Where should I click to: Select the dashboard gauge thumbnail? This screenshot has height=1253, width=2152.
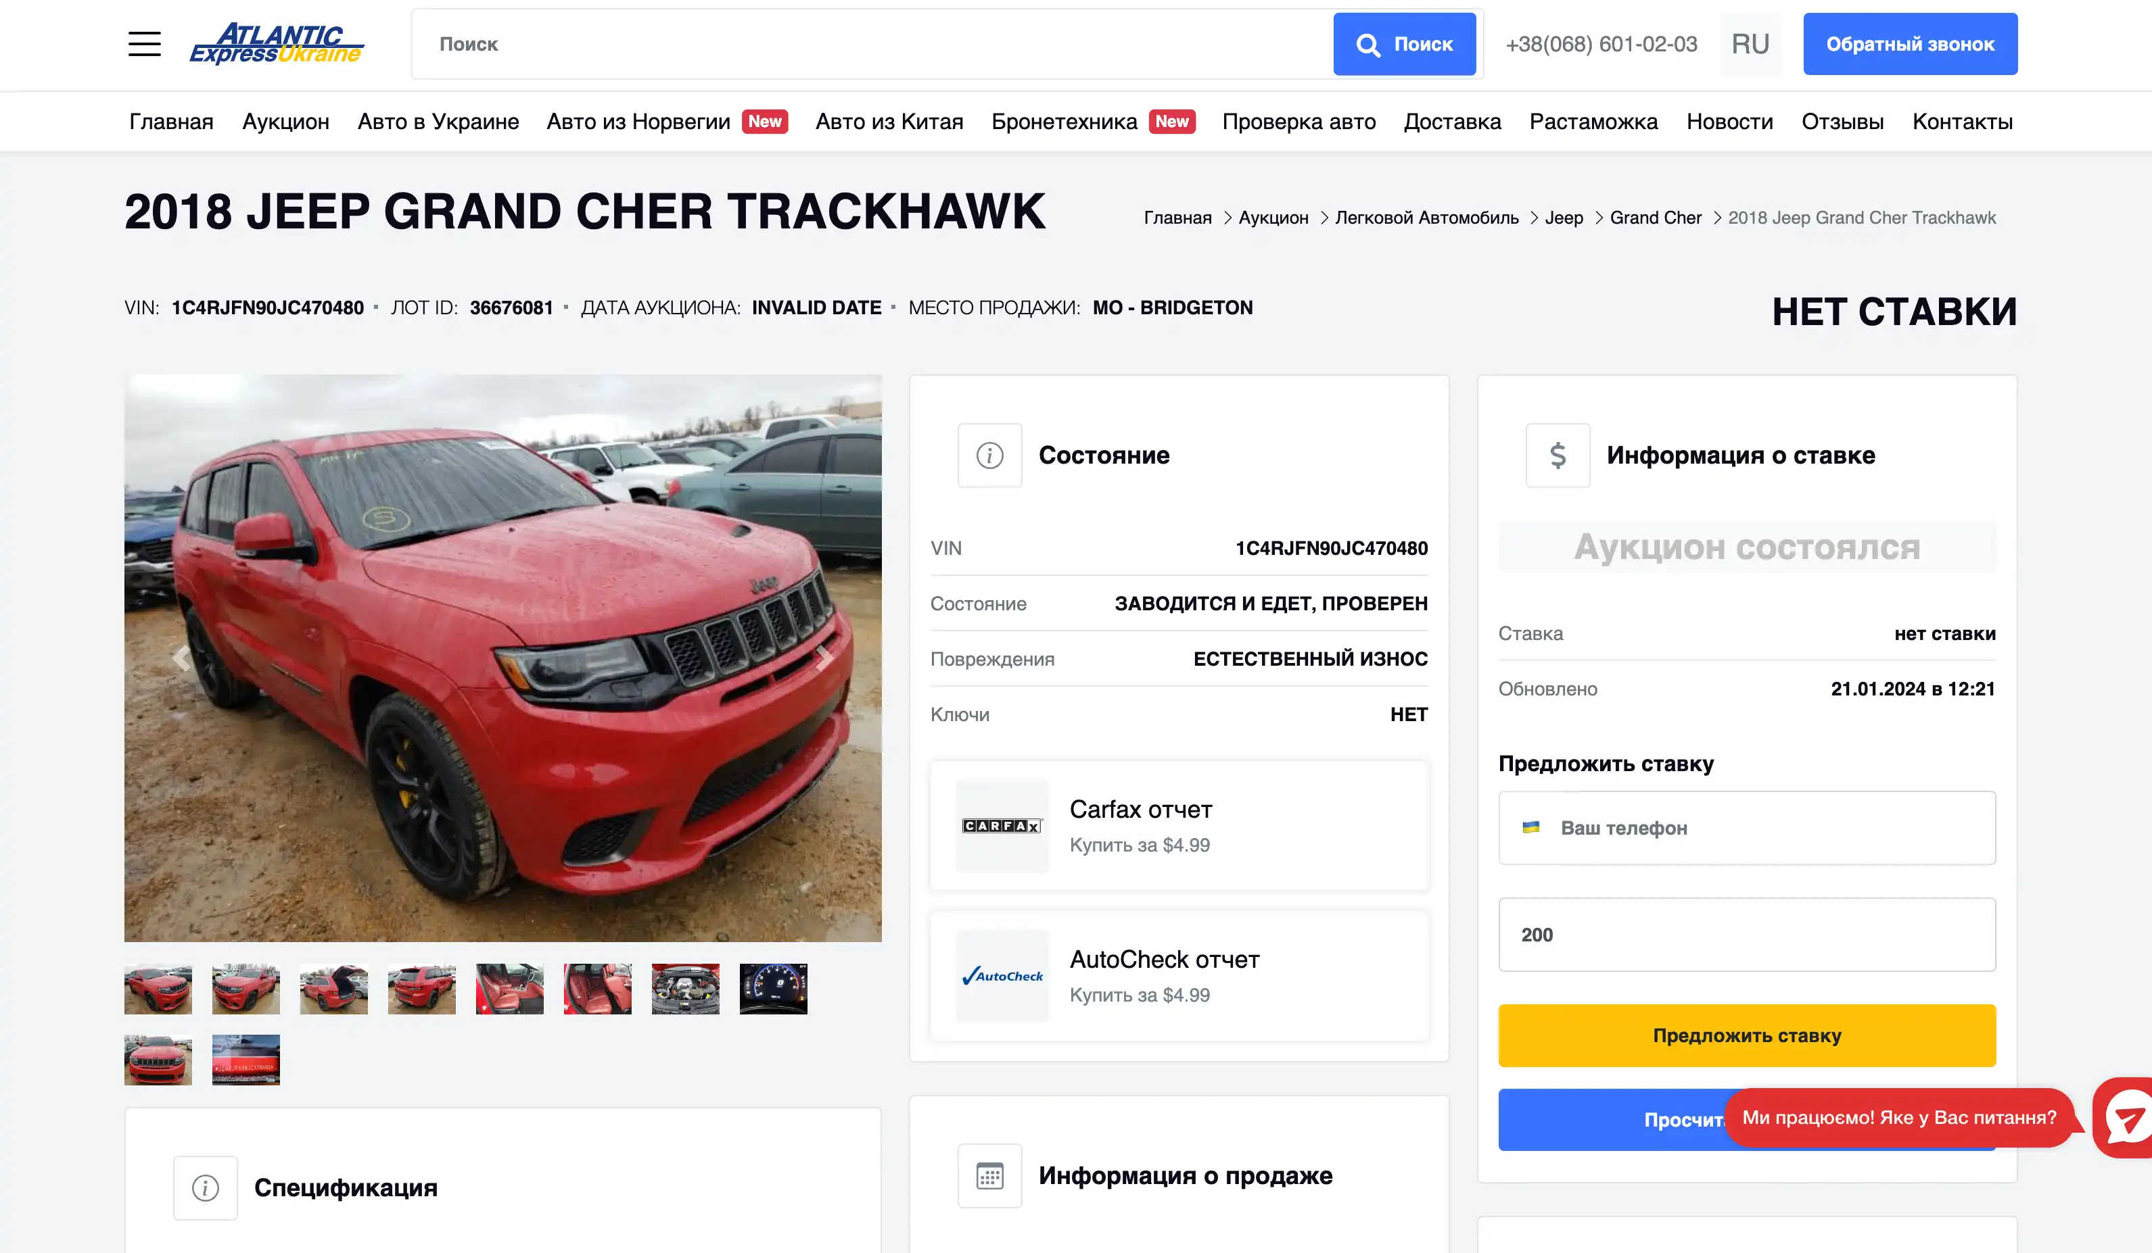[x=773, y=988]
